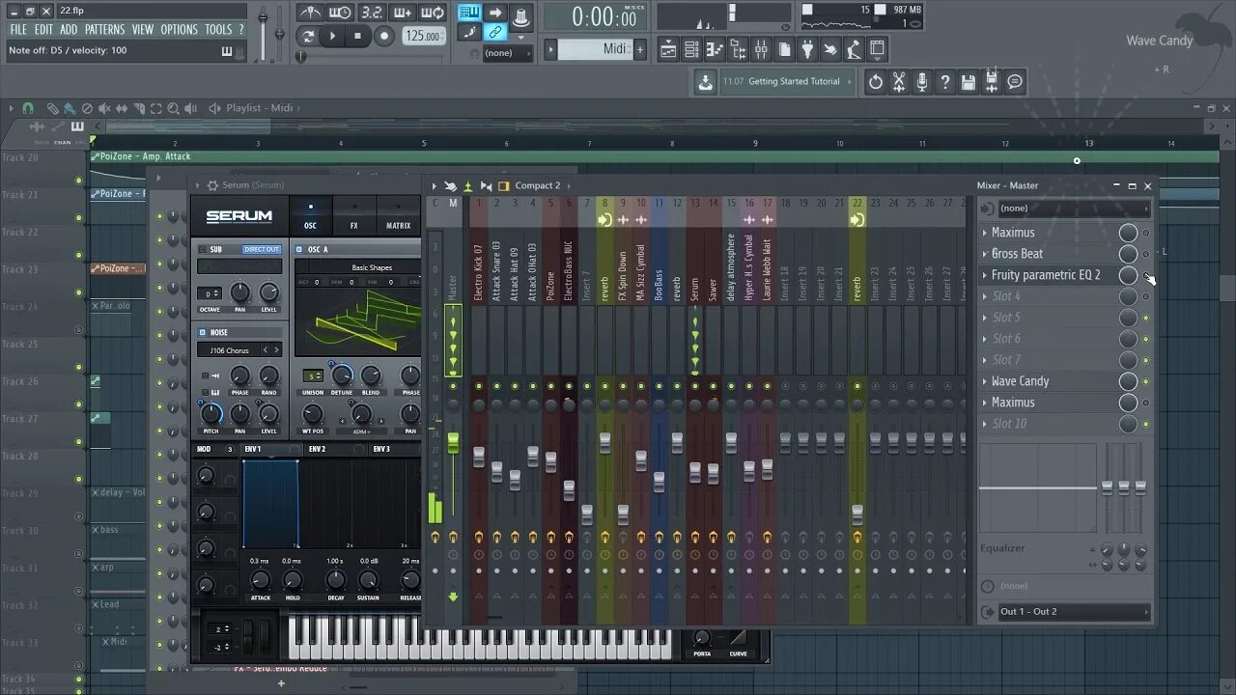This screenshot has height=695, width=1236.
Task: Select the playlist zoom tool icon
Action: (174, 108)
